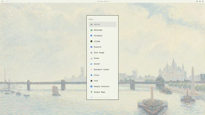Launch Google Maps via its pin icon
The image size is (205, 115).
tap(91, 92)
